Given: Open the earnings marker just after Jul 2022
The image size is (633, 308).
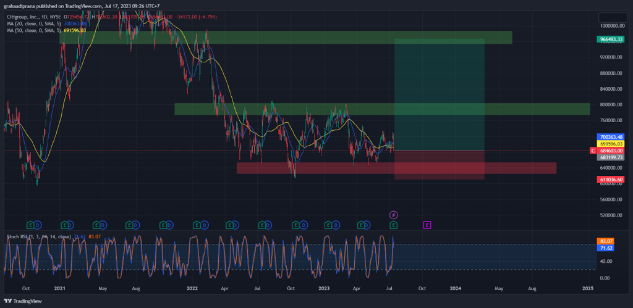Looking at the screenshot, I should (261, 225).
